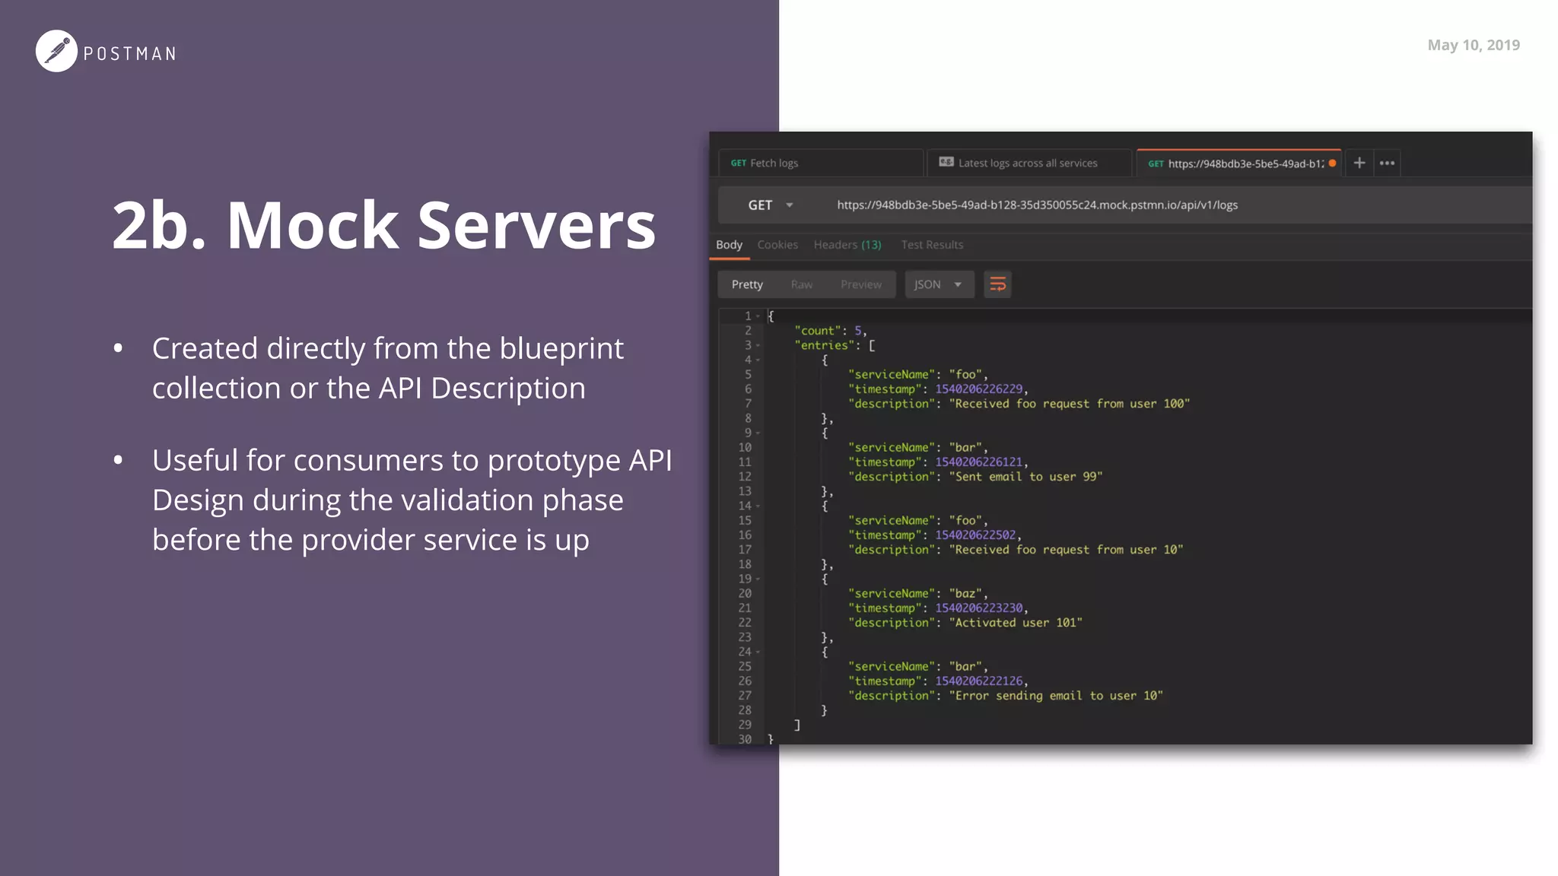Click "Activated user 101" description
Image resolution: width=1558 pixels, height=876 pixels.
pyautogui.click(x=1016, y=623)
